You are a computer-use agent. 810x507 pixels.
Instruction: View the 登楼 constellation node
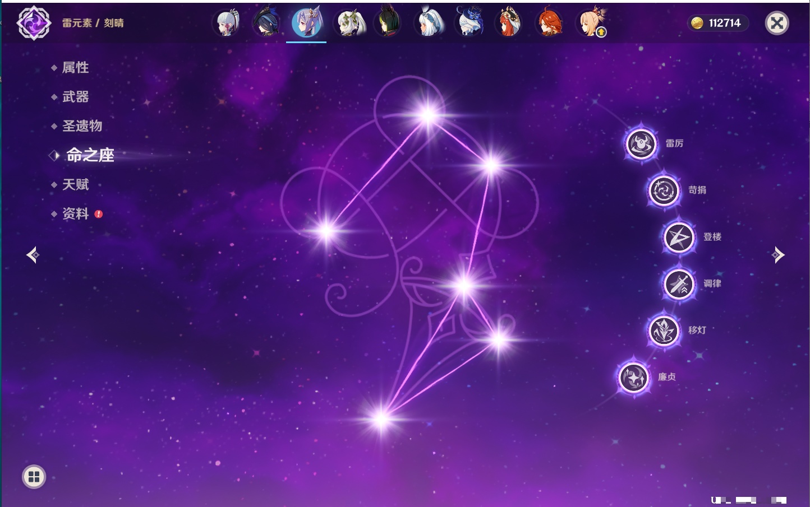pyautogui.click(x=679, y=238)
